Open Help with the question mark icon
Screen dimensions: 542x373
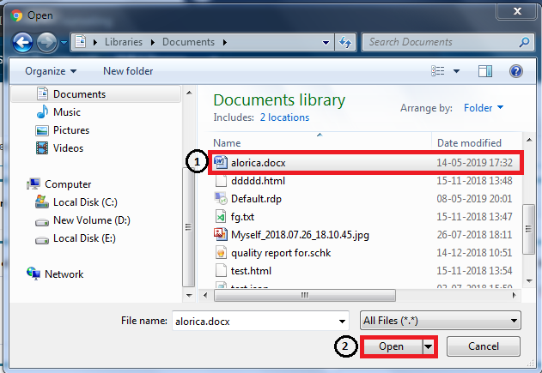pos(515,71)
